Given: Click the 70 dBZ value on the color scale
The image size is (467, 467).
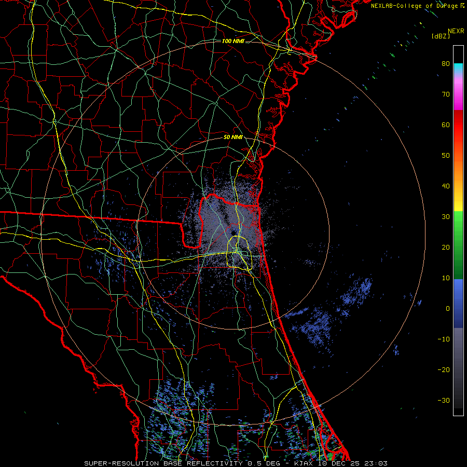Looking at the screenshot, I should pos(446,94).
